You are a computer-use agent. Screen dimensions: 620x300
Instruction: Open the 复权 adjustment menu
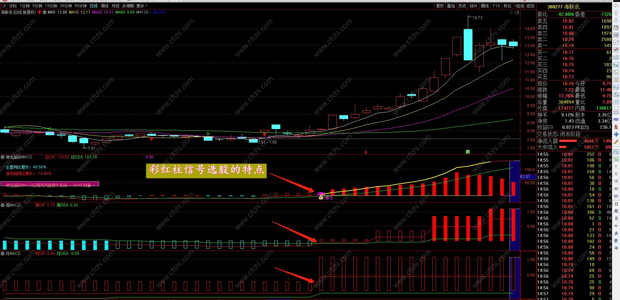[x=440, y=6]
